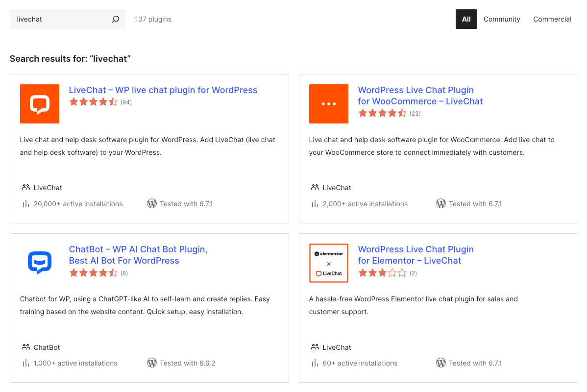Viewport: 587px width, 392px height.
Task: Click the ChatBot description mentioning ChatGPT-like AI
Action: [145, 305]
